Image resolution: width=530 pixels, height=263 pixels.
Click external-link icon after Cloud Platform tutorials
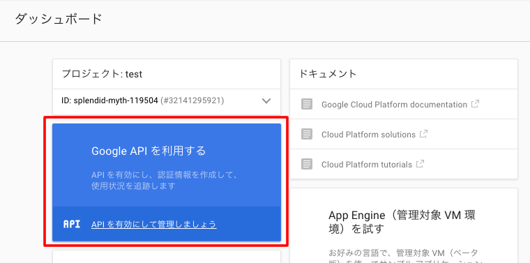[x=420, y=164]
